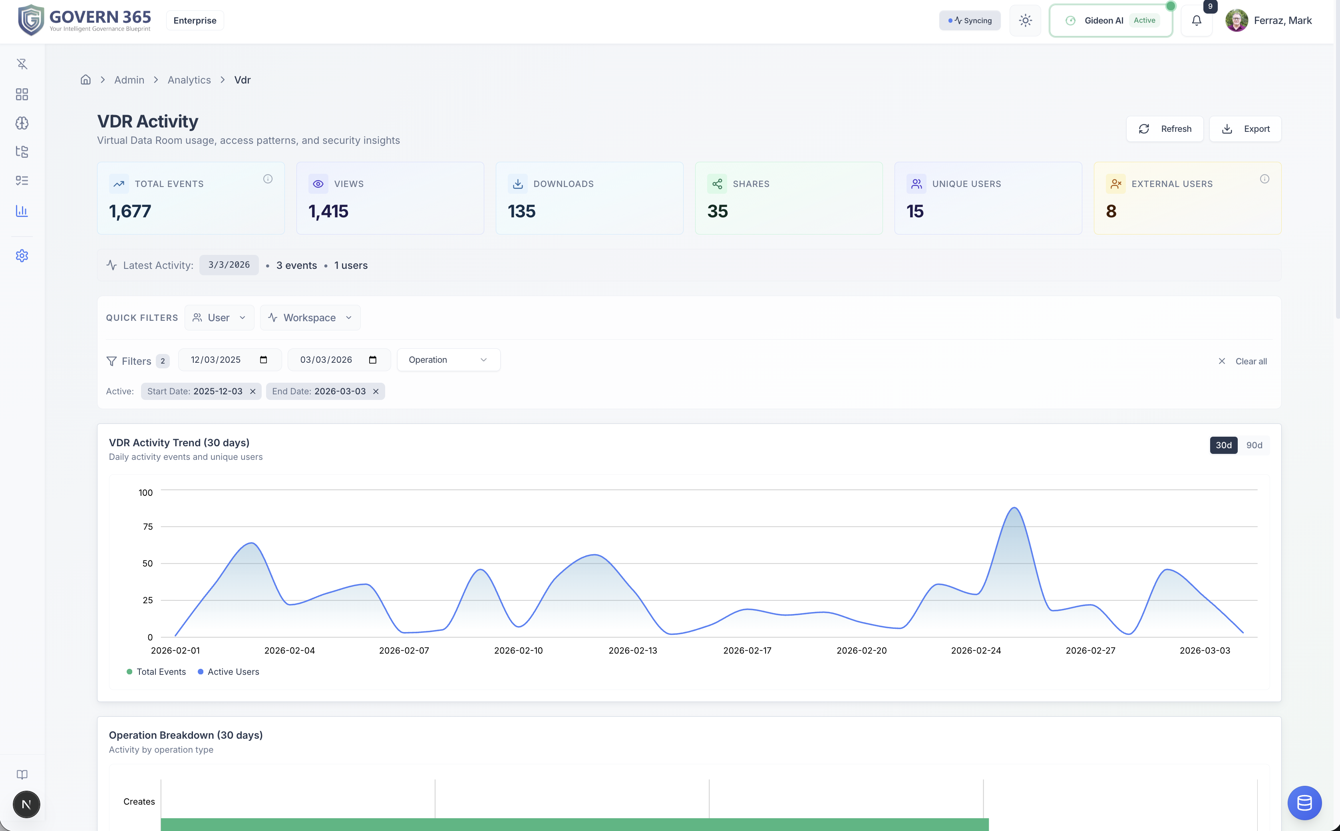The height and width of the screenshot is (831, 1340).
Task: Open the settings gear sidebar icon
Action: 22,256
